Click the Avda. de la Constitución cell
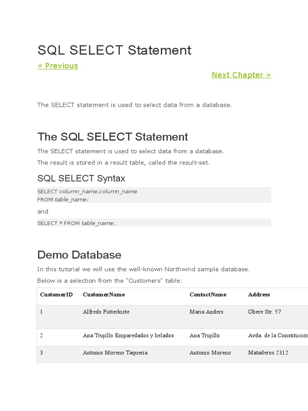 point(278,336)
